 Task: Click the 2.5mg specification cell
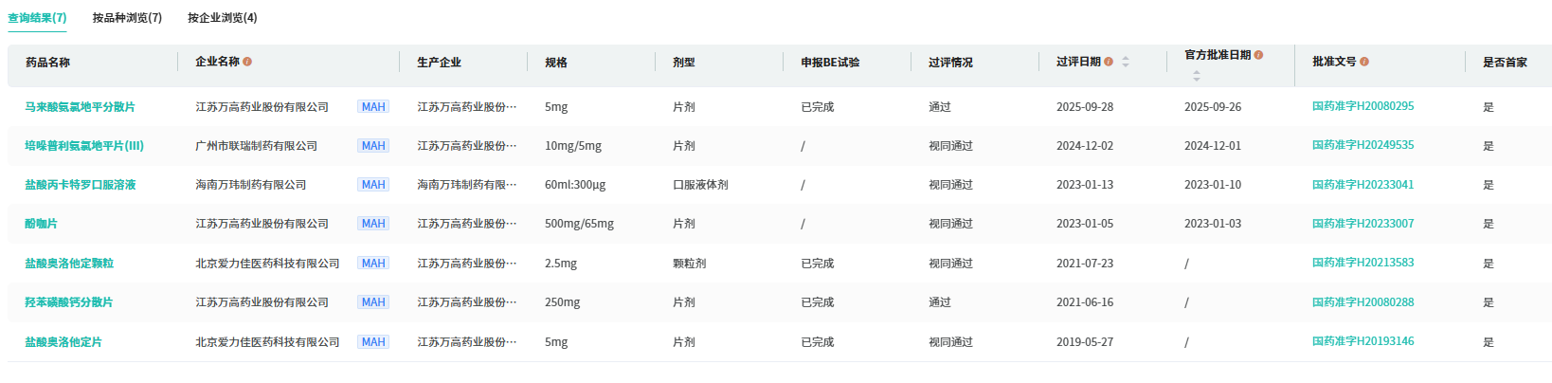[x=561, y=264]
